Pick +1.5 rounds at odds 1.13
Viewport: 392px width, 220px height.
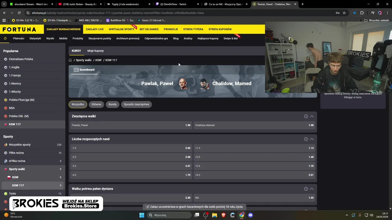pos(254,148)
